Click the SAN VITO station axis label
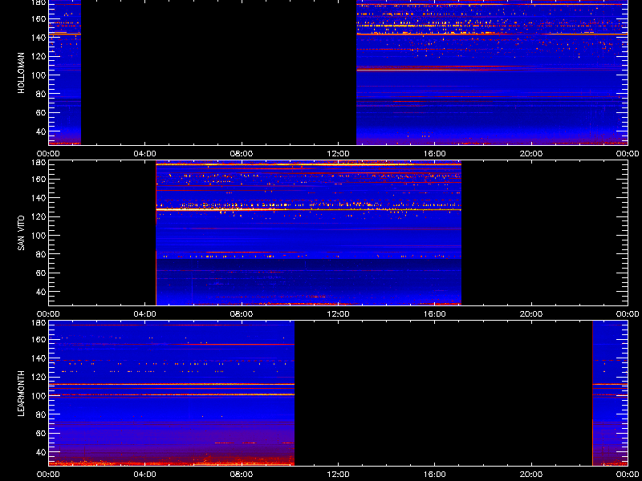The height and width of the screenshot is (481, 642). pos(22,233)
